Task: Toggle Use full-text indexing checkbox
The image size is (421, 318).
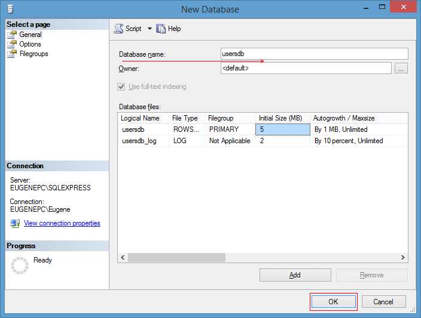Action: pyautogui.click(x=123, y=87)
